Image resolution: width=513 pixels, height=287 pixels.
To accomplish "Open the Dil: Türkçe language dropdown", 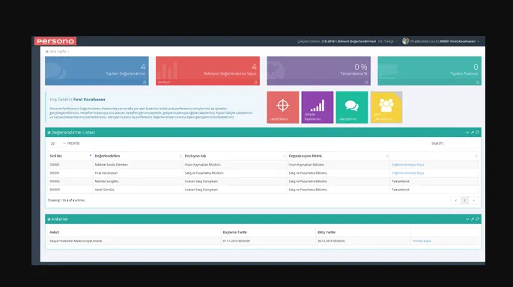I will [388, 41].
